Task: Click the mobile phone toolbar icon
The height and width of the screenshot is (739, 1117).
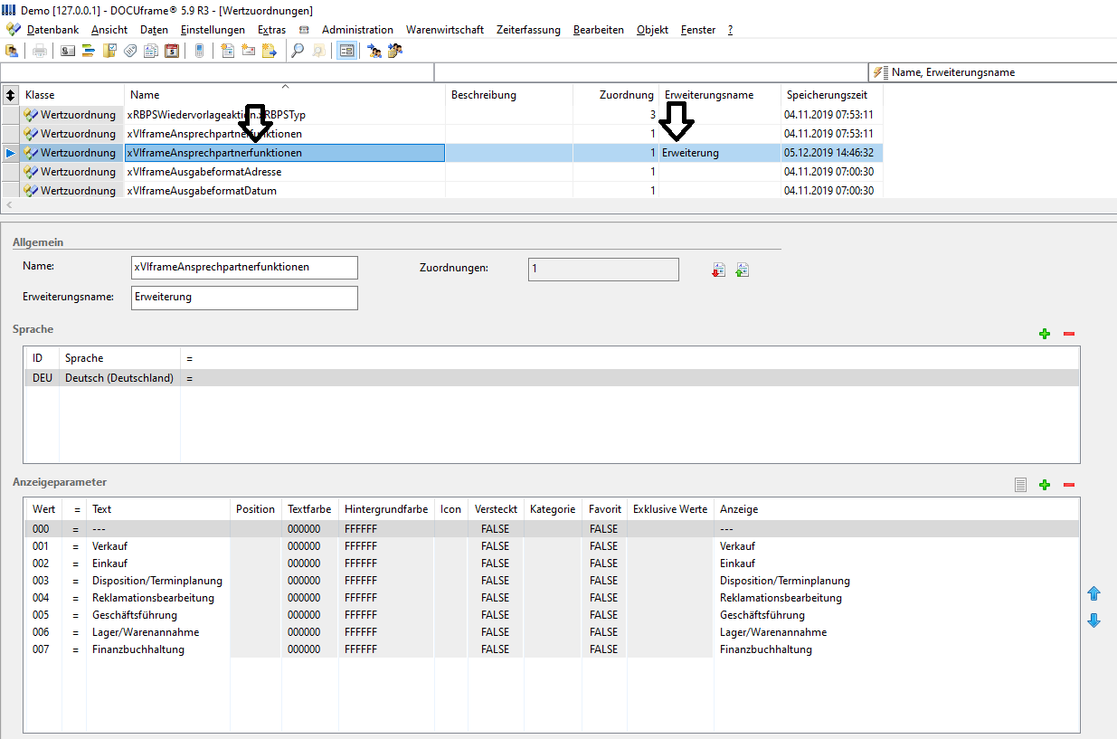Action: click(x=199, y=51)
